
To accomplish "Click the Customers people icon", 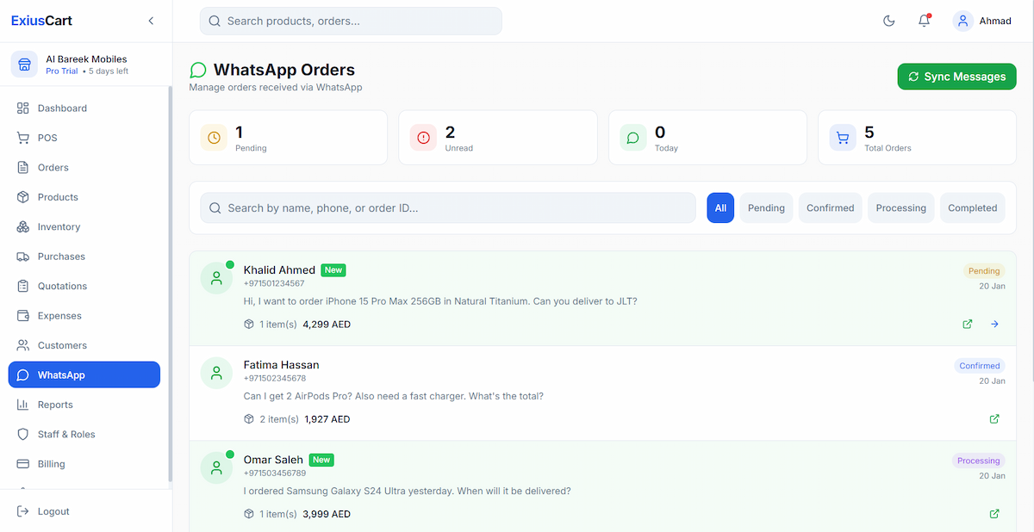I will 23,345.
